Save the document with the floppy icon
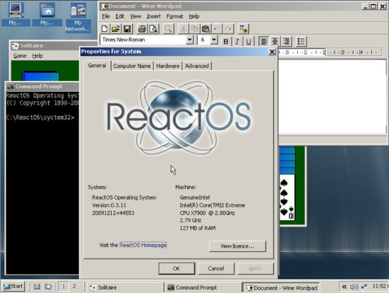 (x=127, y=29)
